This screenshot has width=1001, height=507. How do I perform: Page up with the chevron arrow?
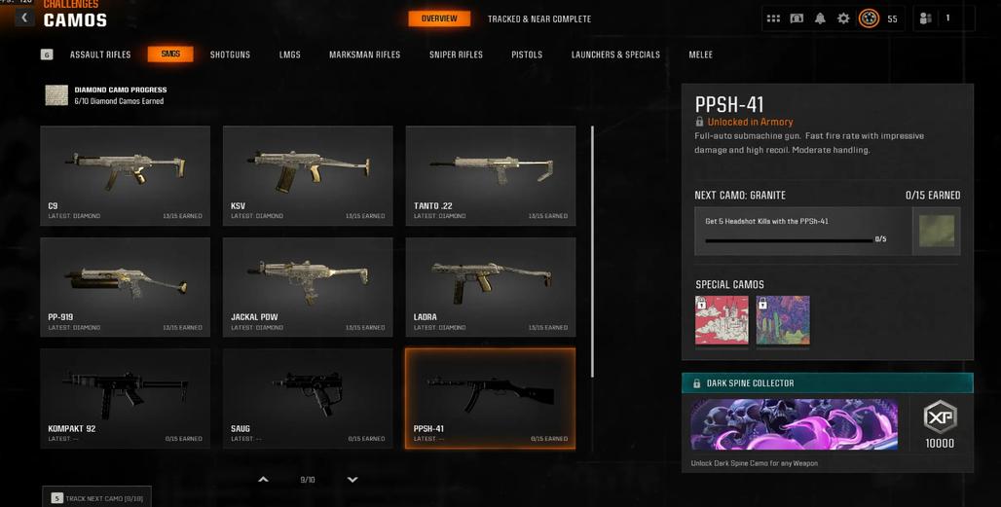(263, 480)
